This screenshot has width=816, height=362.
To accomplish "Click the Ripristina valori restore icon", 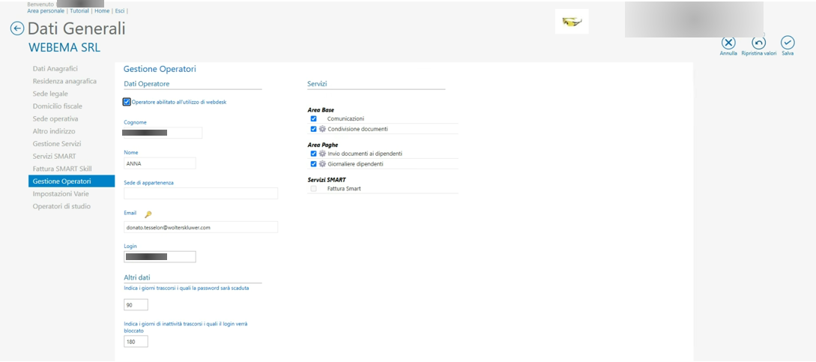I will click(x=759, y=43).
